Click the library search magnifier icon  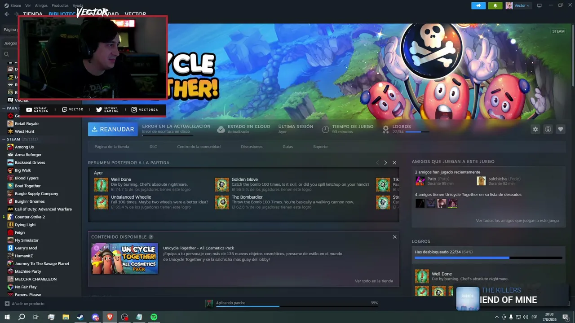[7, 54]
